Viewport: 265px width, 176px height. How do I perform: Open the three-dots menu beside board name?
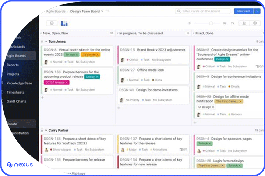coord(107,11)
